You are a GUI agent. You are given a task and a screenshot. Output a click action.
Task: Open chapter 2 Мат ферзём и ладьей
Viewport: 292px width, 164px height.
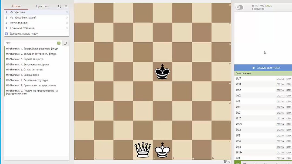point(36,18)
